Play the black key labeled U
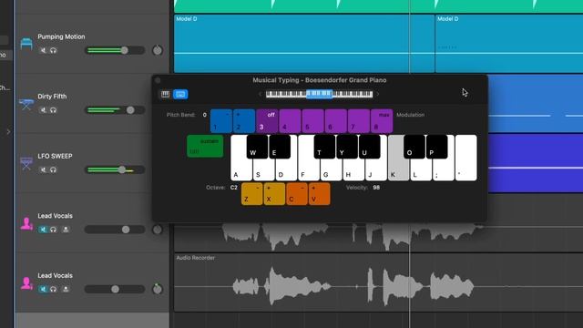583x328 pixels. click(x=369, y=147)
